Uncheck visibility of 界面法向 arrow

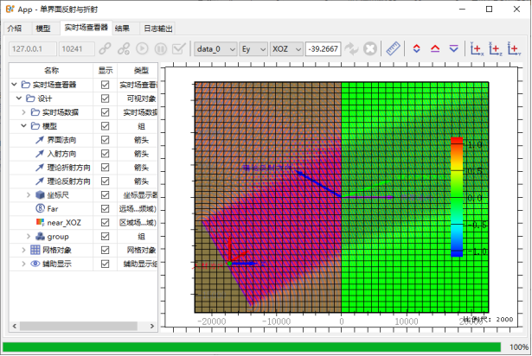106,140
